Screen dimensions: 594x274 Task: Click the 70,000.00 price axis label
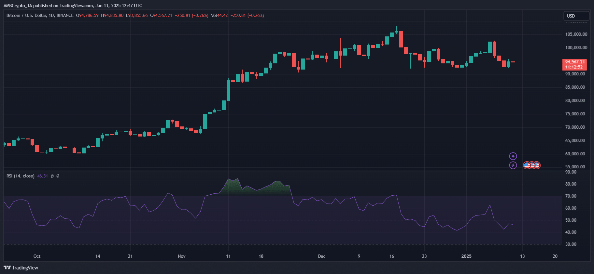(x=575, y=127)
